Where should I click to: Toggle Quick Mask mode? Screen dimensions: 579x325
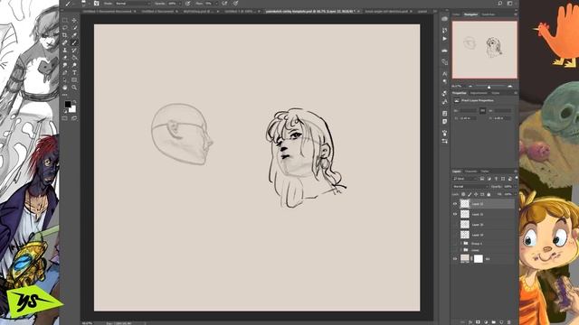click(x=65, y=118)
